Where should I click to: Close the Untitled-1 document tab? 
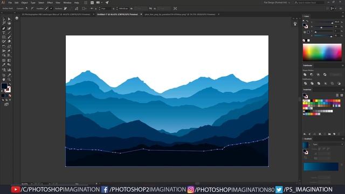(141, 15)
